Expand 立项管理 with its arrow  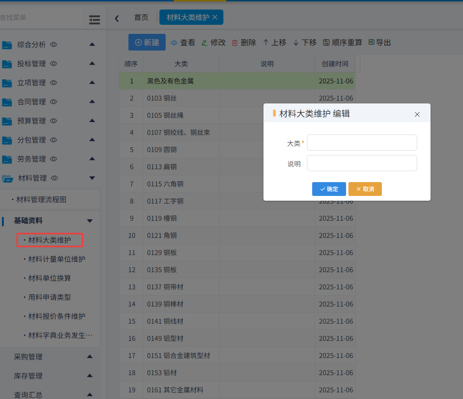(92, 82)
